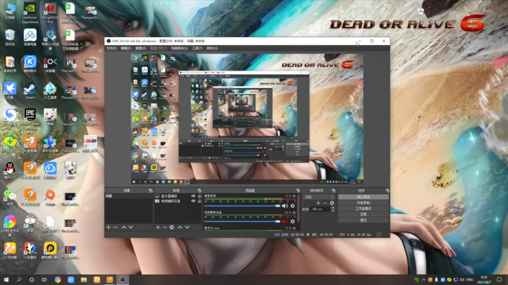Open the File menu in OBS
508x285 pixels.
tap(112, 48)
